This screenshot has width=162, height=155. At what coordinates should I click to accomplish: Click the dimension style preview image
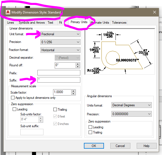tap(120, 51)
